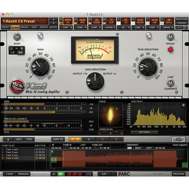189x189 pixels.
Task: Click the preset down arrow
Action: point(54,23)
